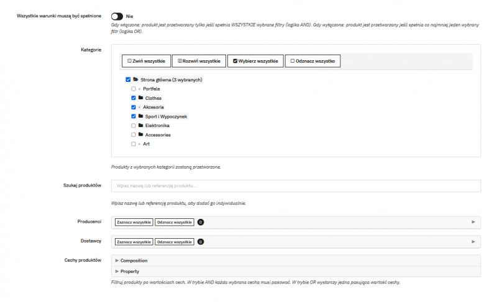
Task: Click the 'Rozwiń wszystkie' button
Action: [x=199, y=61]
